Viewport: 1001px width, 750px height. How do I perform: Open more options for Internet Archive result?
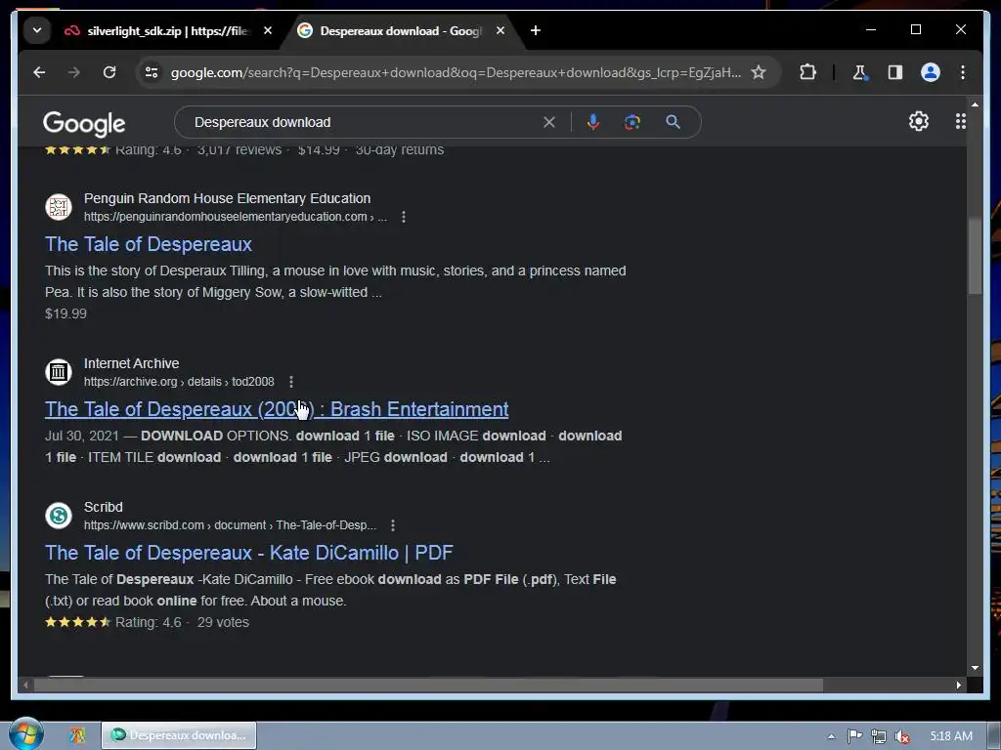click(x=291, y=382)
